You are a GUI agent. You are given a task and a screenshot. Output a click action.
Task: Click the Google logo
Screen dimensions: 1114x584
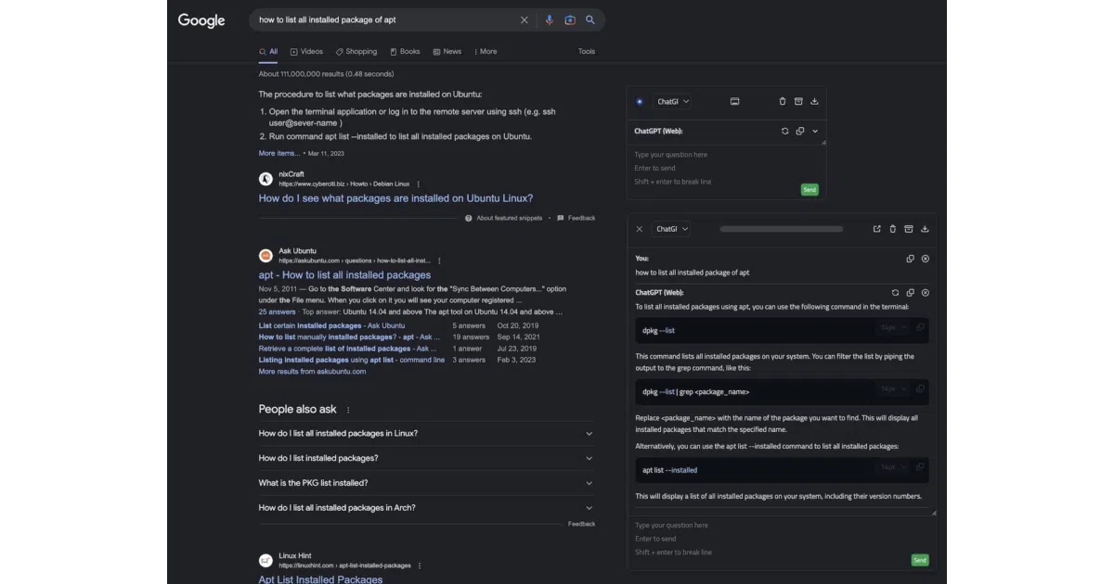[x=201, y=20]
